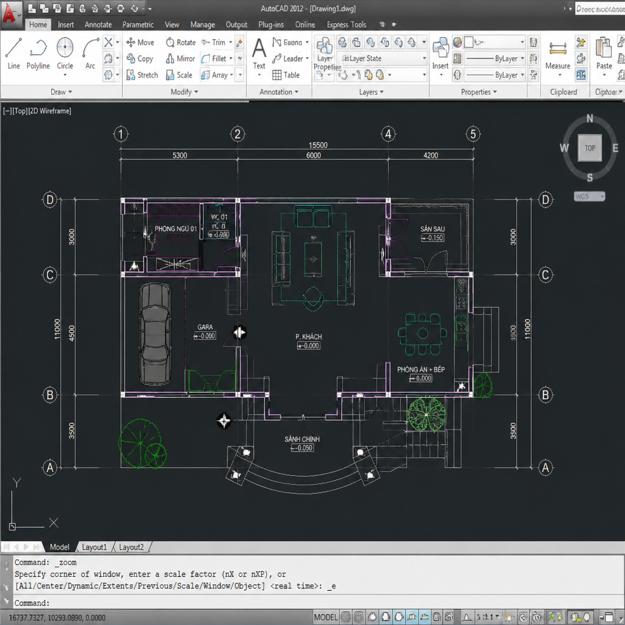Click the TOP face of the ViewCube

(590, 148)
